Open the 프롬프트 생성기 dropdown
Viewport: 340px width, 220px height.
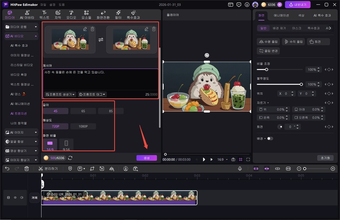pos(60,95)
